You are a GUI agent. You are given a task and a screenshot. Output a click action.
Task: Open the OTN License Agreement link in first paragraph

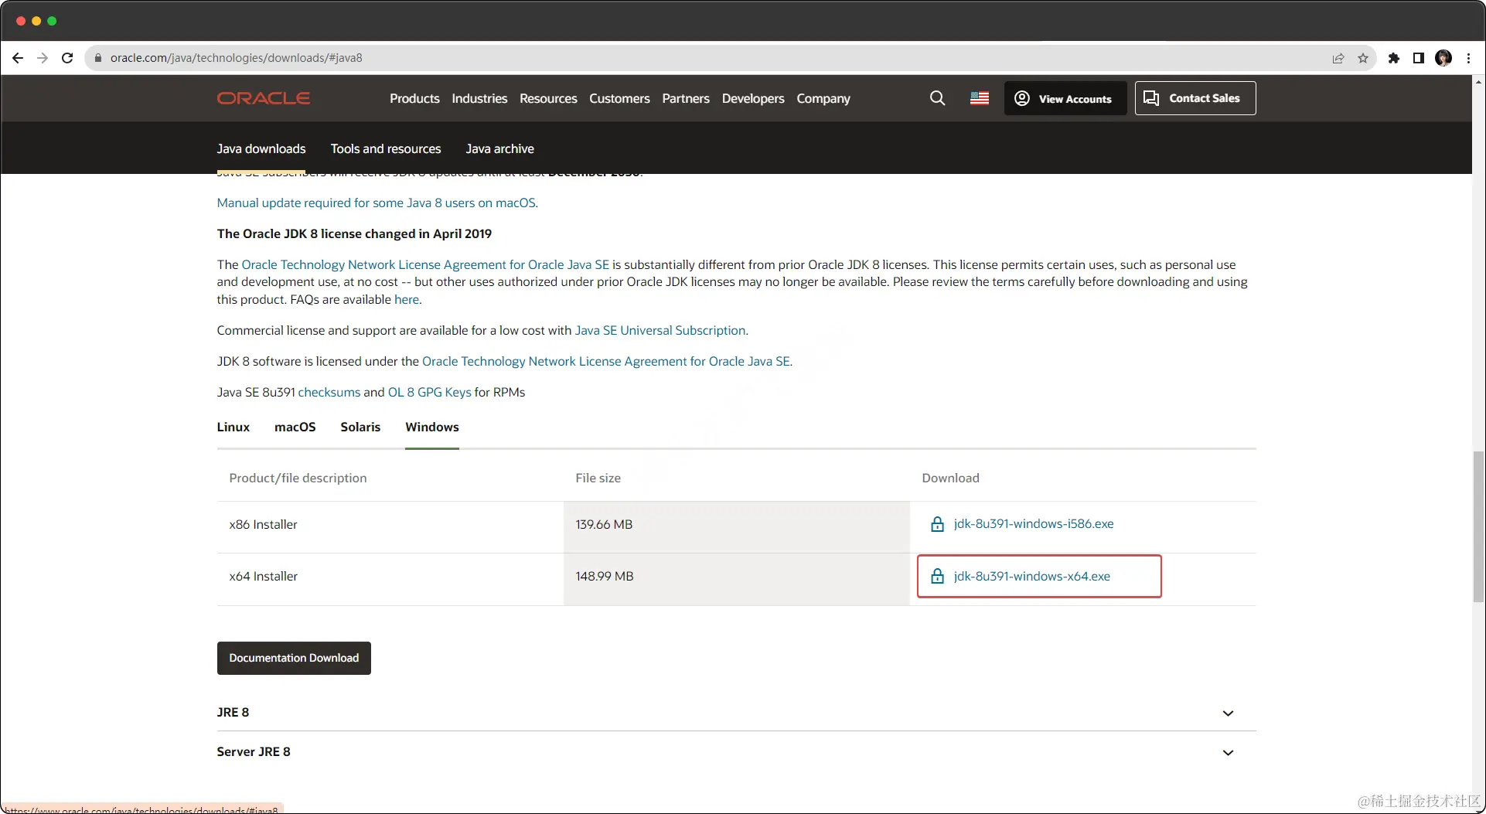(425, 264)
